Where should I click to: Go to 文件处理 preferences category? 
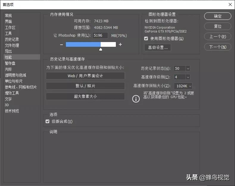click(x=22, y=45)
